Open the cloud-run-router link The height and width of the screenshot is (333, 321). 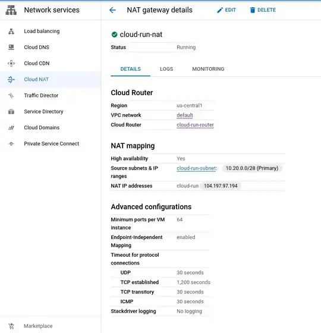coord(195,125)
